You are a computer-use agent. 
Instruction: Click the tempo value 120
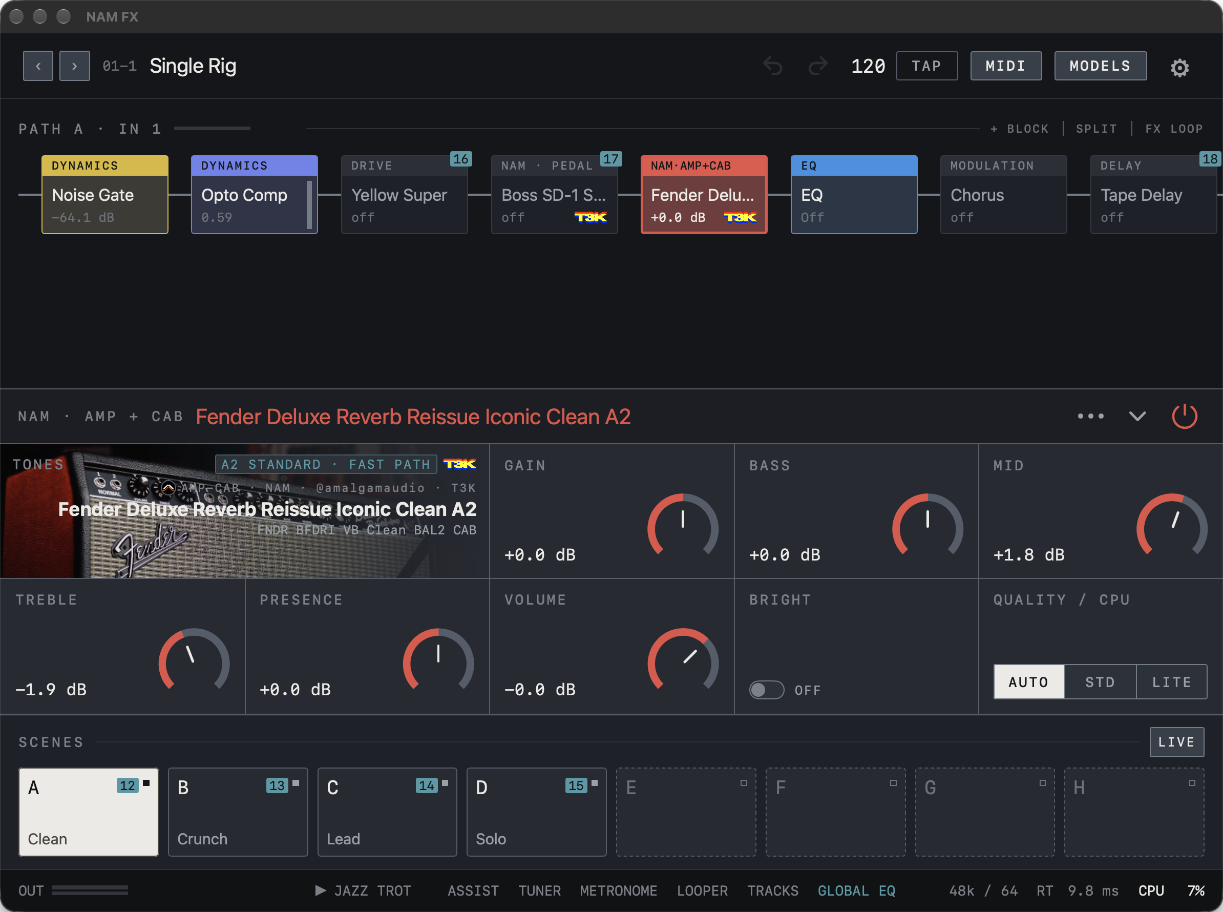point(868,66)
